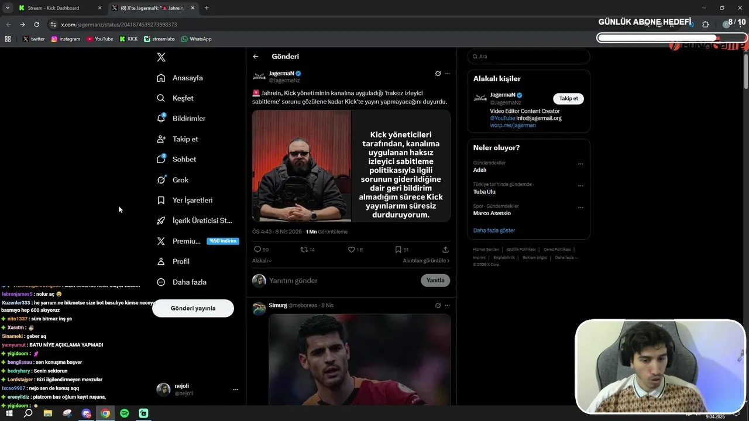Bookmark the post with 91 saves
Image resolution: width=749 pixels, height=421 pixels.
pos(401,250)
